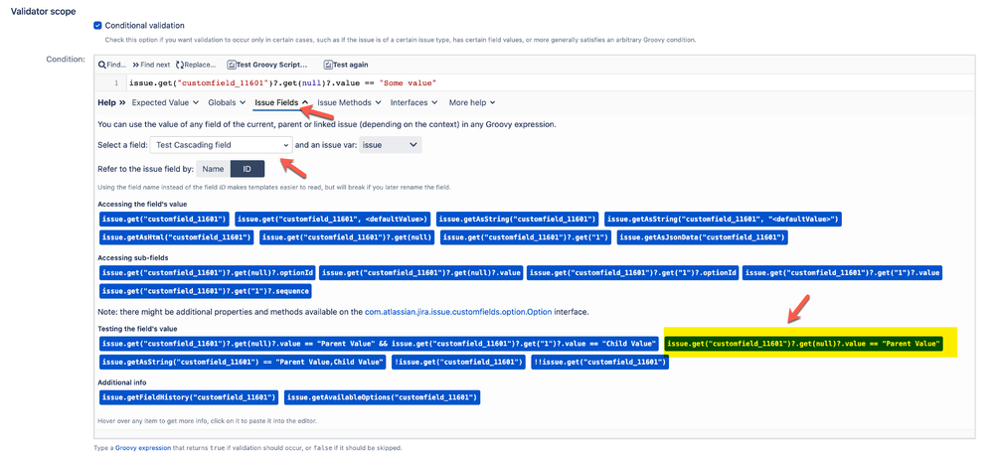Toggle the Conditional validation checkbox
993x452 pixels.
(x=97, y=26)
